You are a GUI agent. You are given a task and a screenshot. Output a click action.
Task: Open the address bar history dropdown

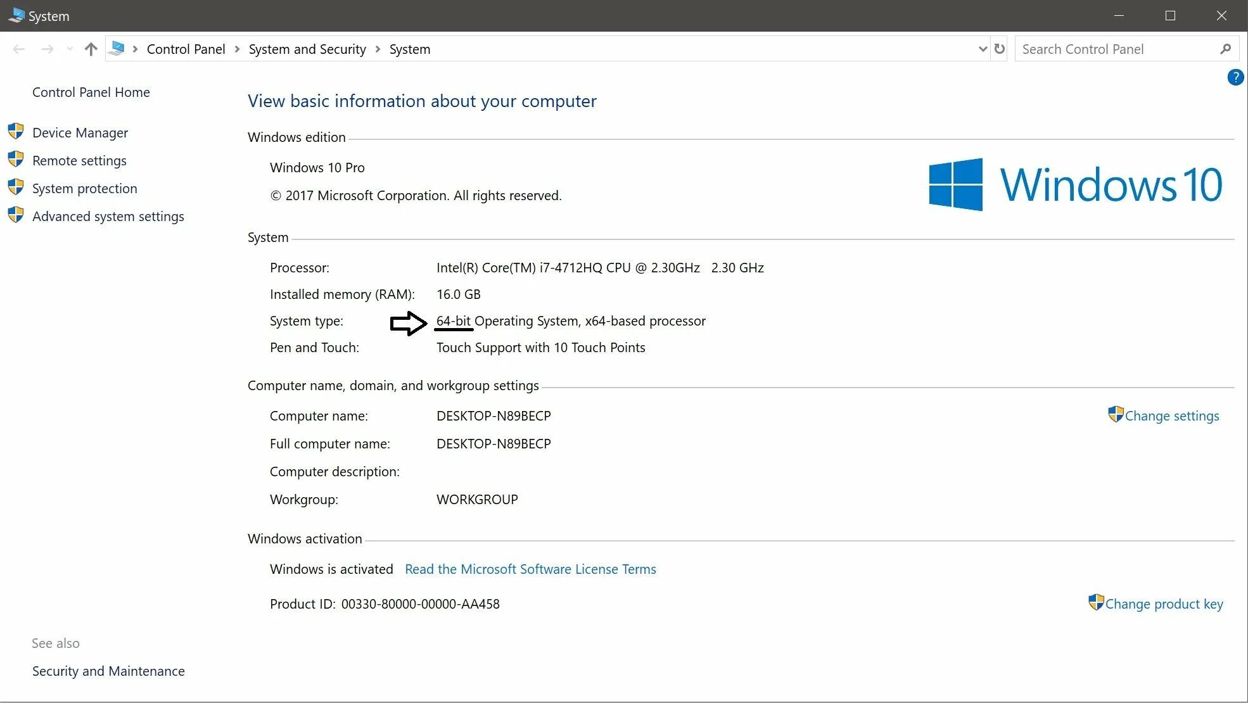click(x=983, y=49)
